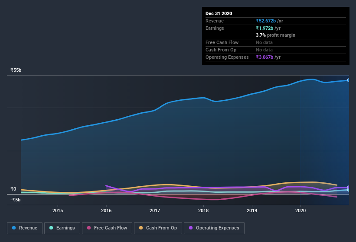The height and width of the screenshot is (242, 356).
Task: Click the 2016 x-axis label
Action: click(x=106, y=210)
